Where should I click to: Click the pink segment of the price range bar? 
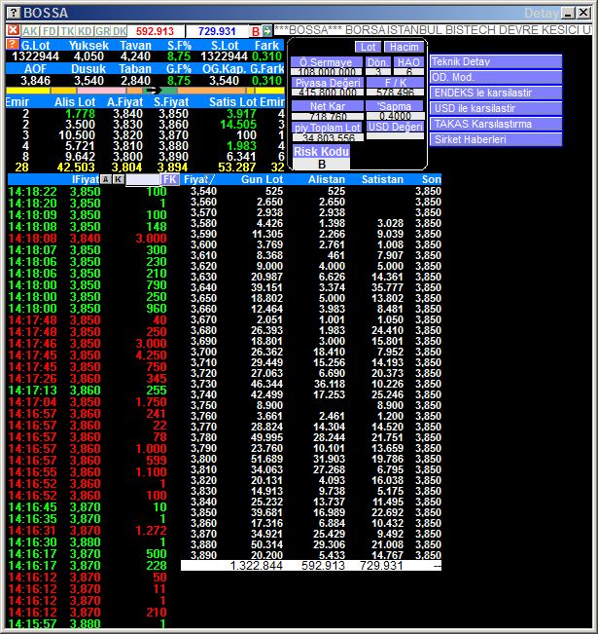click(101, 91)
